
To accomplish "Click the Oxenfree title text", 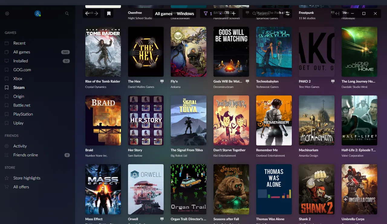I will [135, 13].
